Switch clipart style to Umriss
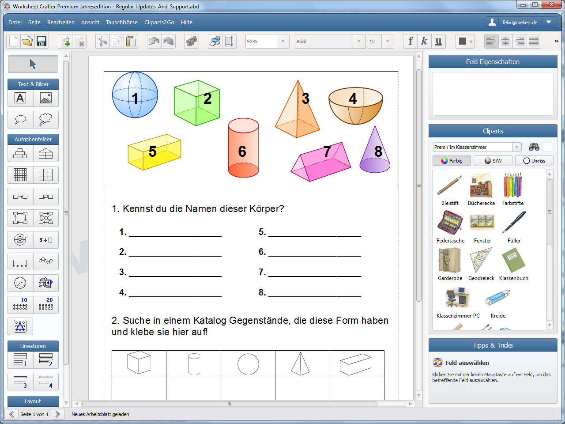This screenshot has width=565, height=424. click(534, 161)
